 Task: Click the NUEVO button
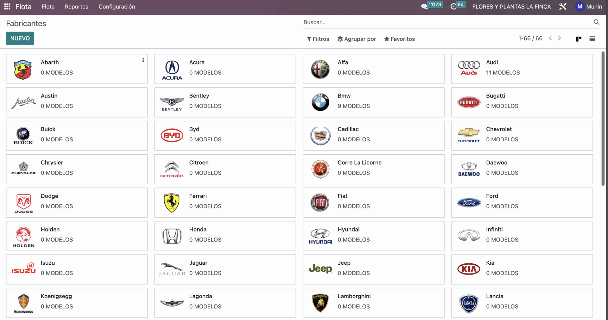point(20,38)
